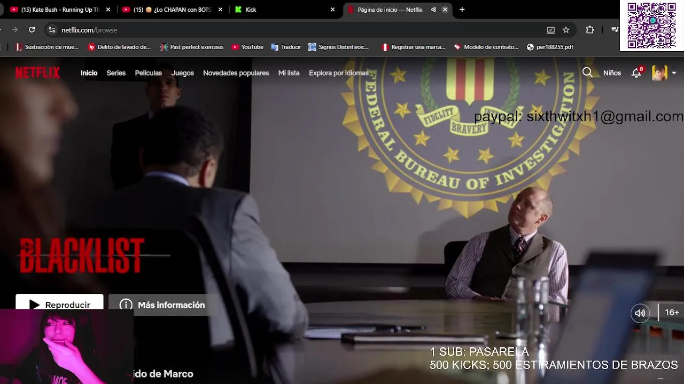Close the Kate Bush tab
The height and width of the screenshot is (384, 684).
pyautogui.click(x=108, y=10)
